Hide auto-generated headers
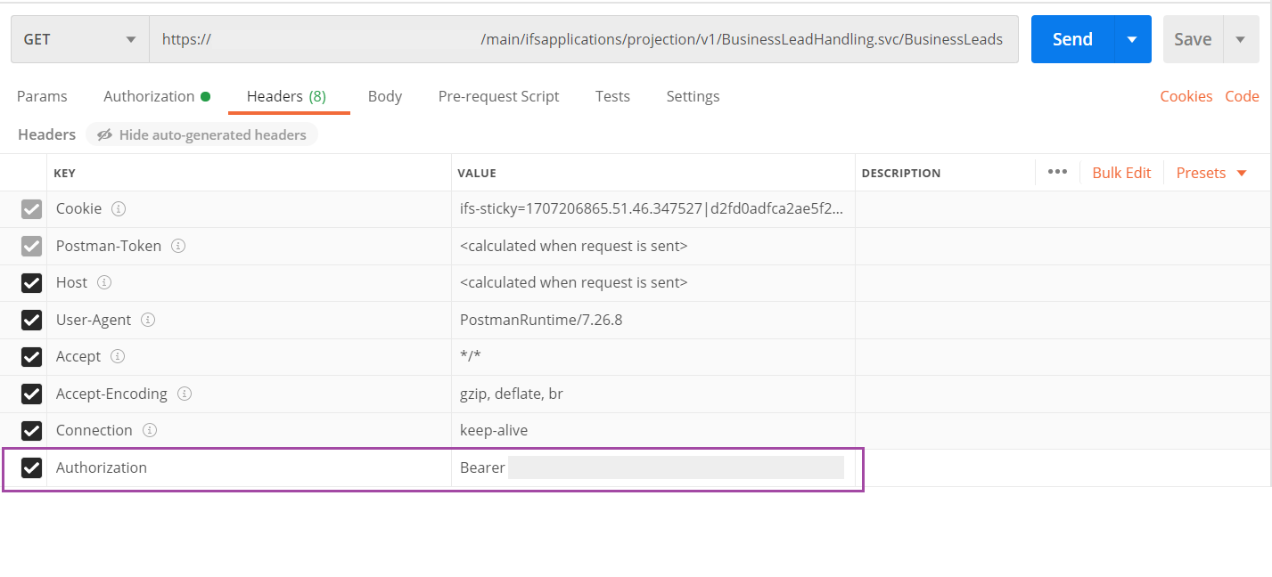This screenshot has height=577, width=1272. click(202, 134)
